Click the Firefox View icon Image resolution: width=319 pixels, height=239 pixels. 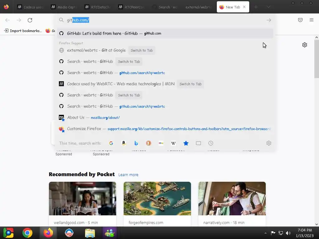point(6,7)
